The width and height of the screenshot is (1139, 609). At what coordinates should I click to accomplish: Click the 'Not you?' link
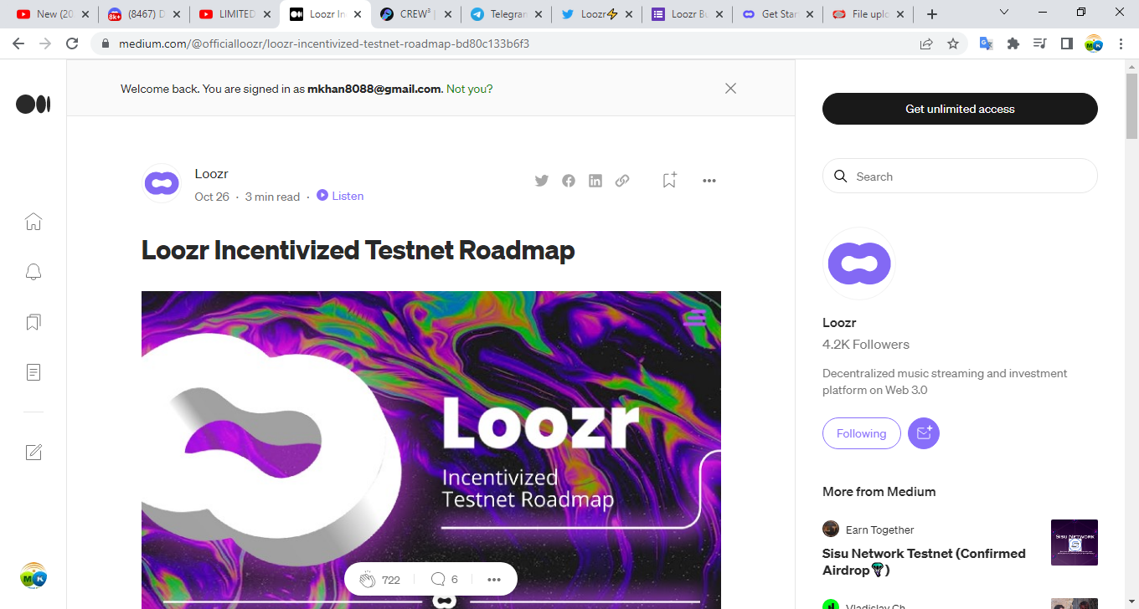470,89
